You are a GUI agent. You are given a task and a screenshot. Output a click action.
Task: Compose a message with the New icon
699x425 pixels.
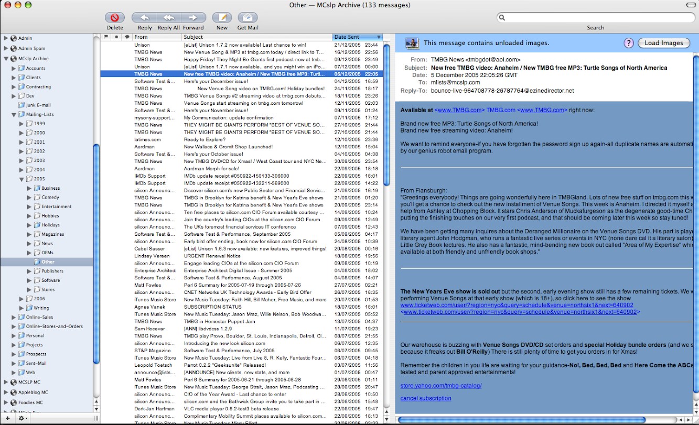[222, 18]
